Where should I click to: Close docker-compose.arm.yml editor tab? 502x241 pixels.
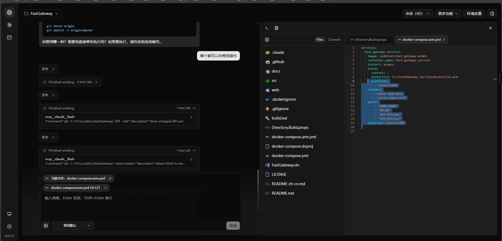pos(444,40)
